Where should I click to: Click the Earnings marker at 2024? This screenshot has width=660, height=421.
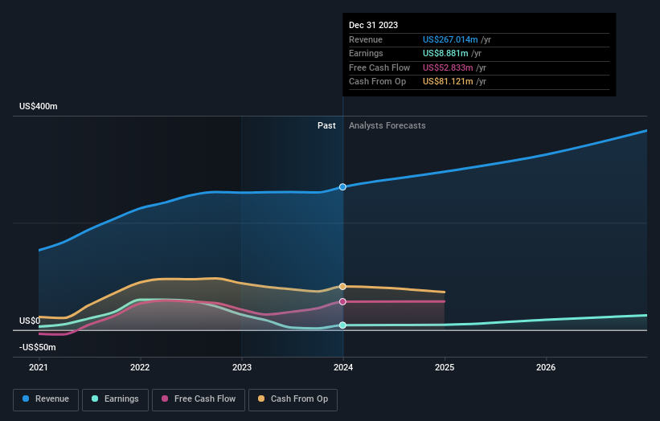(x=342, y=325)
